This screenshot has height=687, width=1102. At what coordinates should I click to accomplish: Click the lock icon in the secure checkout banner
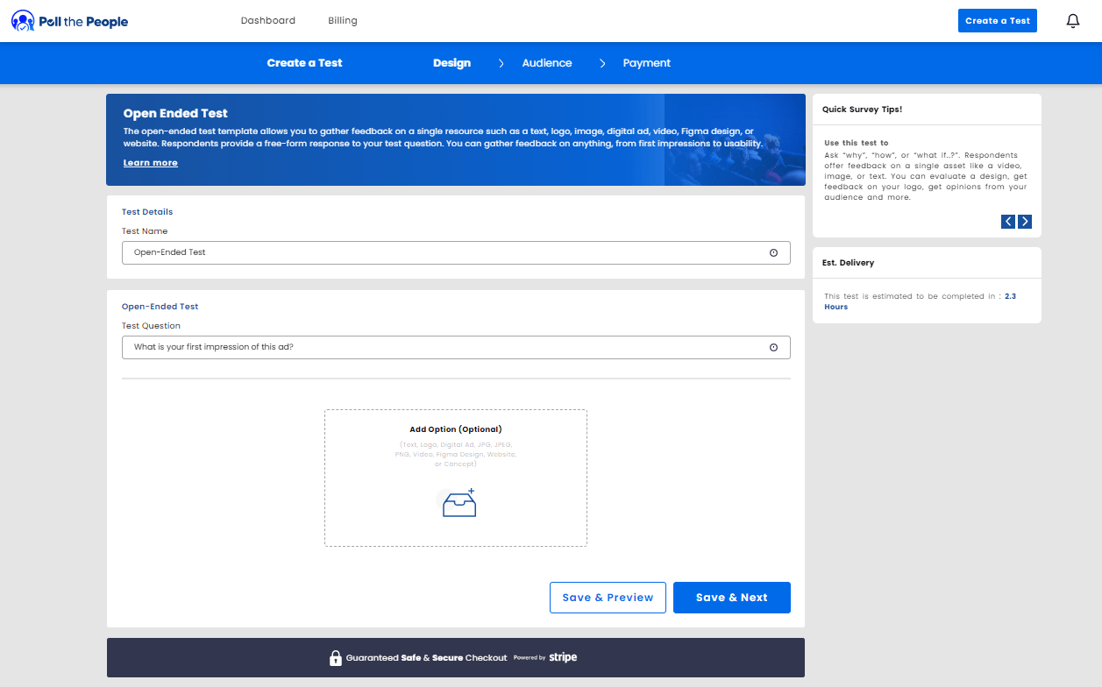[x=336, y=657]
